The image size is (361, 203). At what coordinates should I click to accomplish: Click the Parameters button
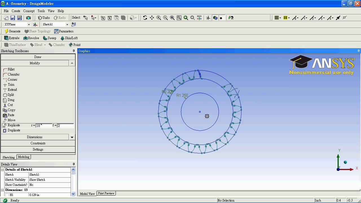(x=64, y=31)
